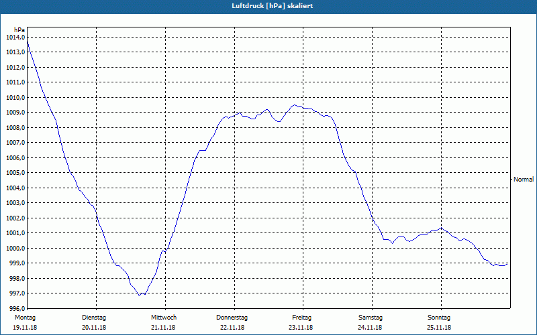Select the 1006,0 axis value
Image resolution: width=537 pixels, height=335 pixels.
15,157
